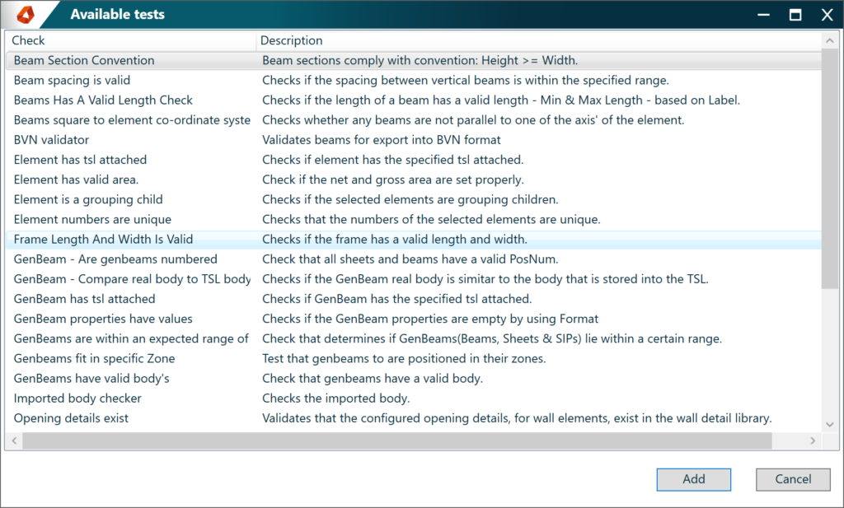This screenshot has width=844, height=508.
Task: Select 'GenBeam has tsl attached' row
Action: coord(414,299)
